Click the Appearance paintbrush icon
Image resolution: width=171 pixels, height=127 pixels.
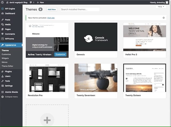(x=2, y=45)
